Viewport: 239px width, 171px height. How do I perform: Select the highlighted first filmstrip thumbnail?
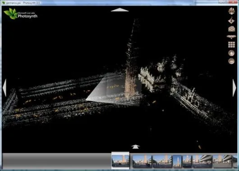pos(120,161)
